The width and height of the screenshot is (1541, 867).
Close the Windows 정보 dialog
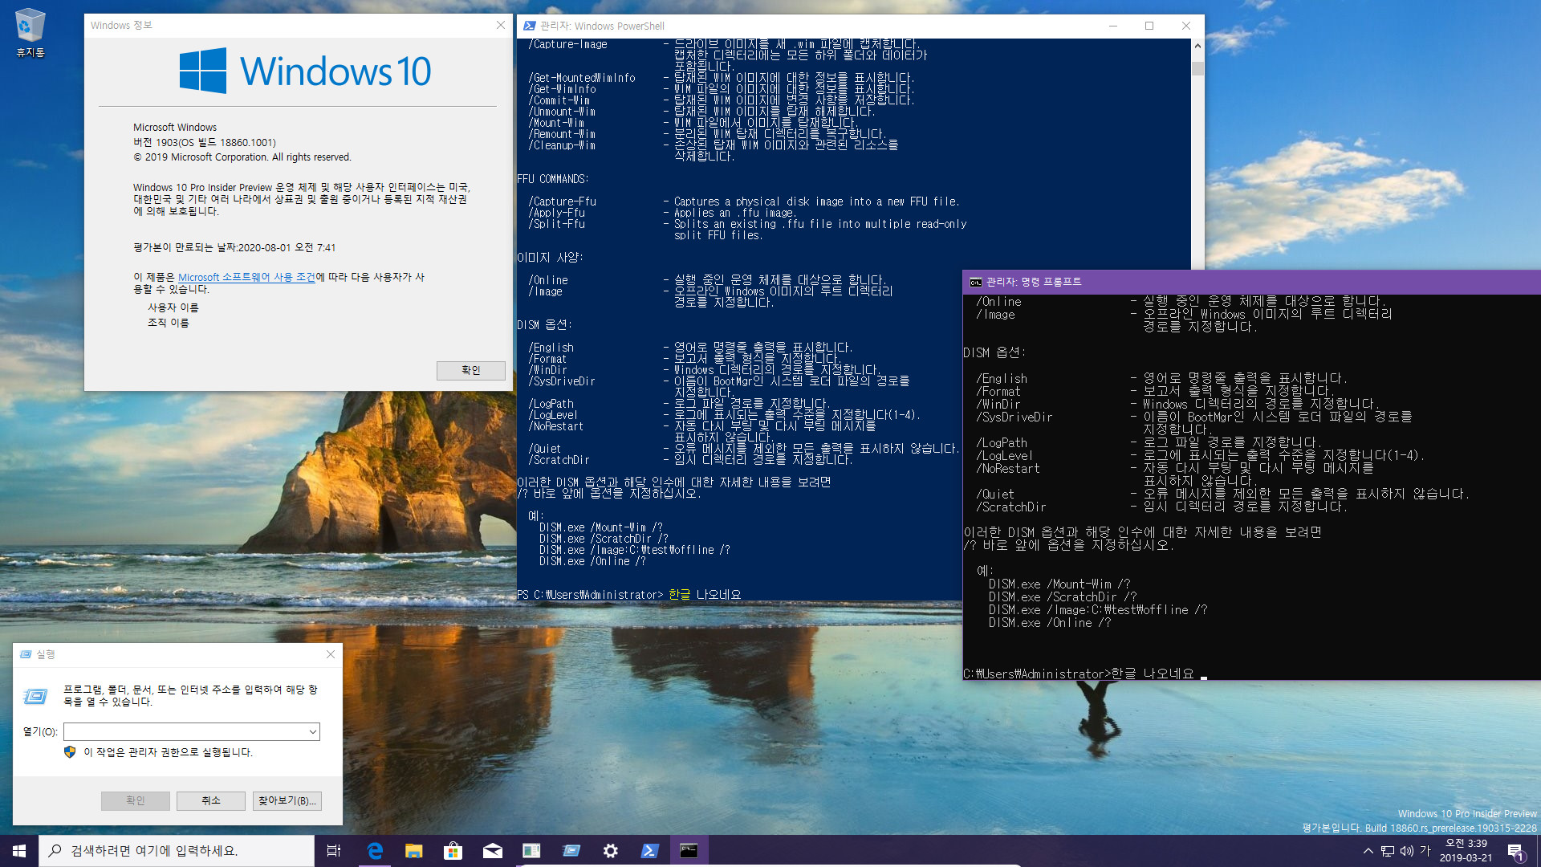501,26
